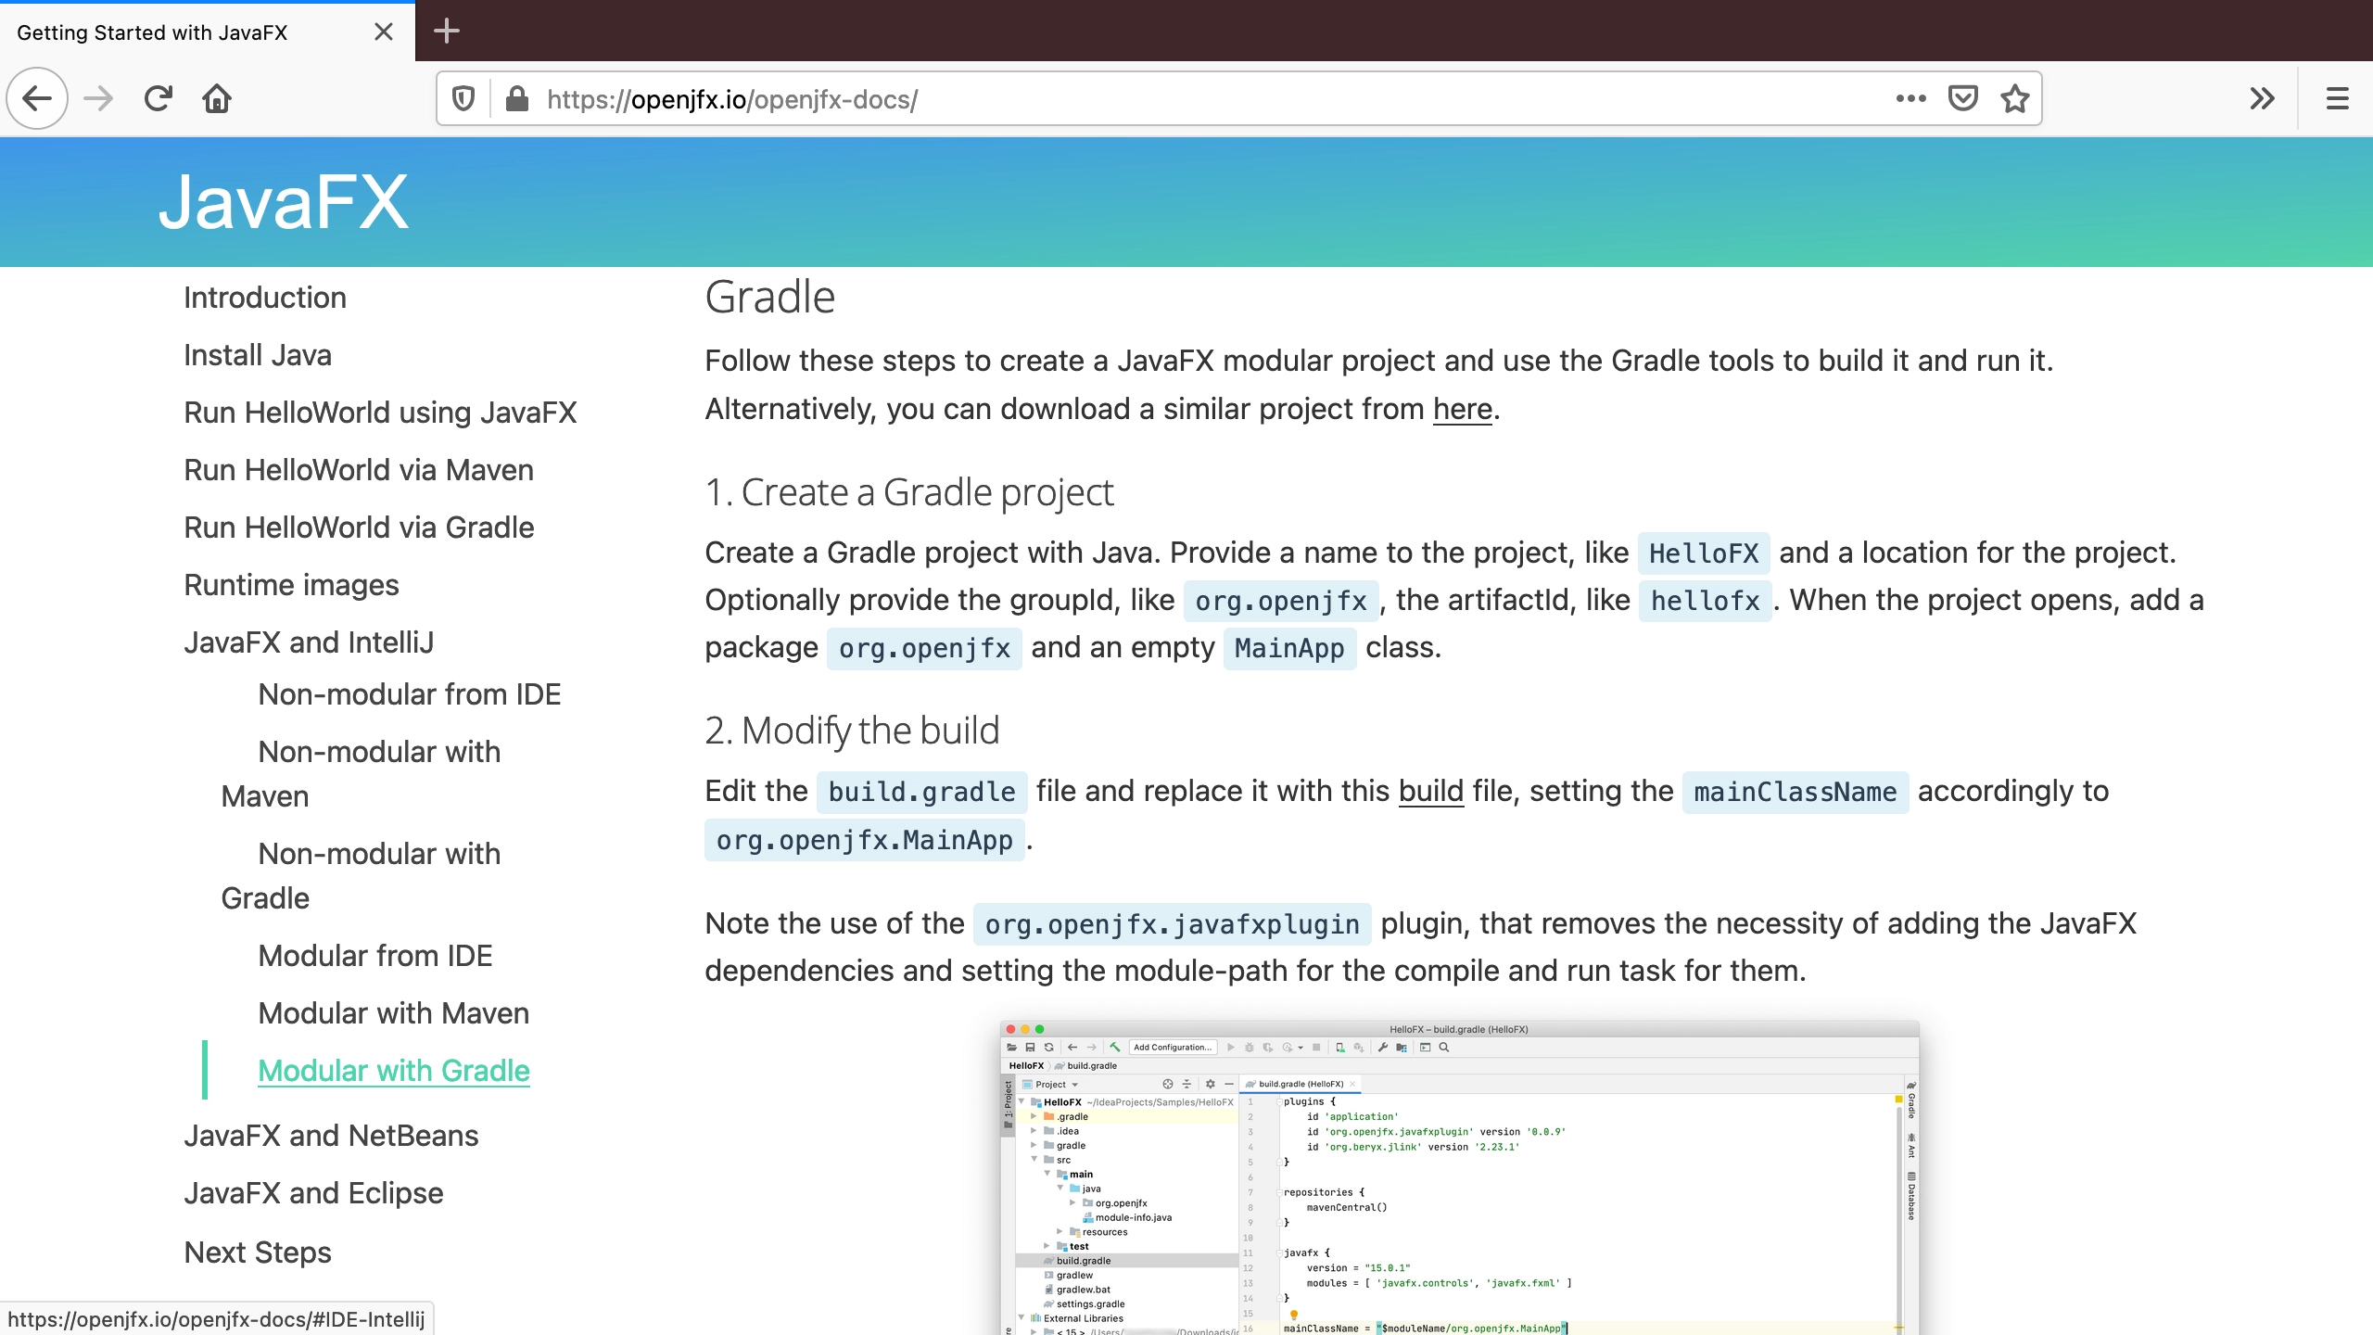
Task: Click the Firefox back navigation arrow
Action: coord(36,97)
